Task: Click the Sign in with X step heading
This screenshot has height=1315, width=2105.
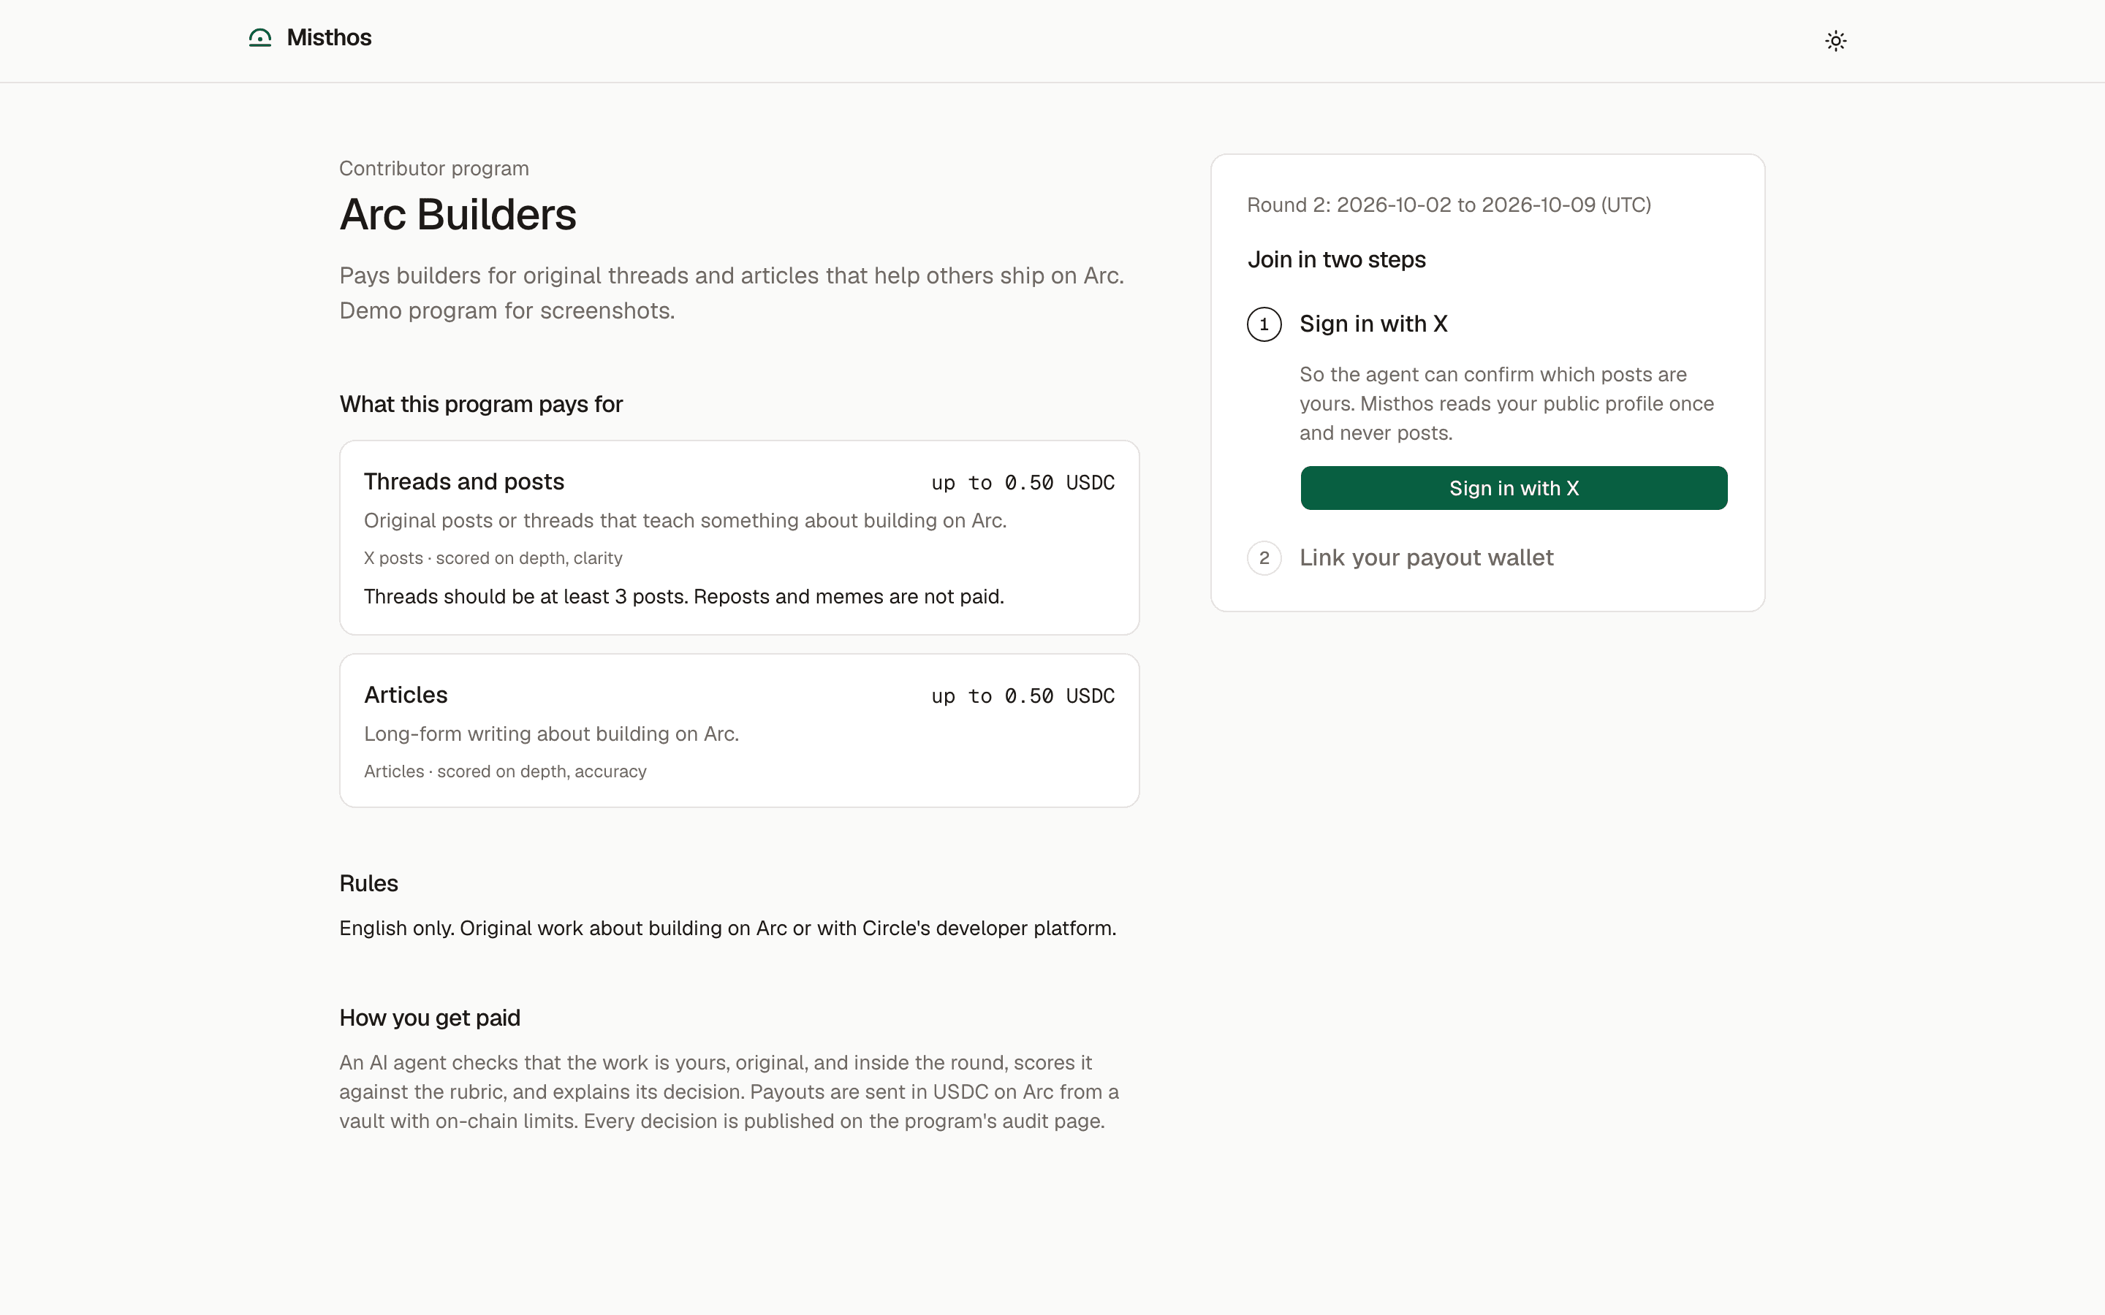Action: pos(1373,324)
